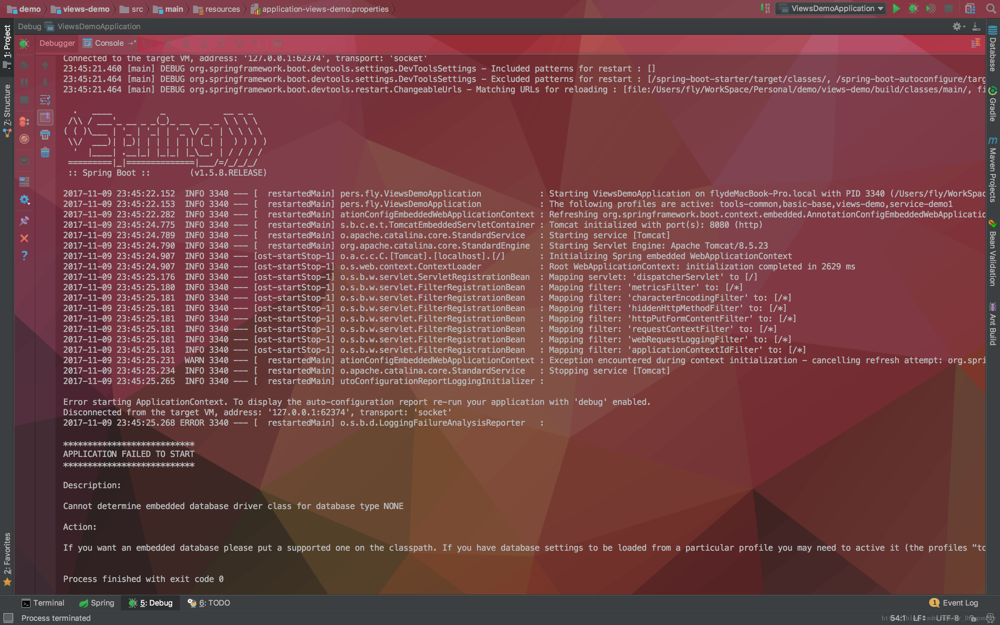Rerun ViewsDemoApplication with the green bug icon

coord(24,43)
